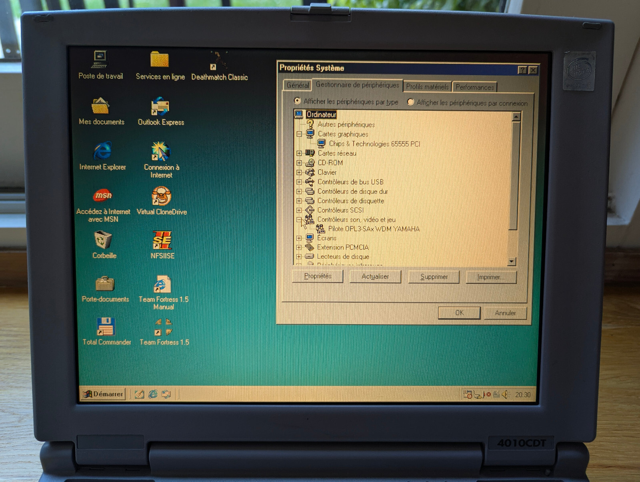The image size is (640, 482).
Task: Click the Internet Explorer quick launch icon
Action: pos(153,394)
